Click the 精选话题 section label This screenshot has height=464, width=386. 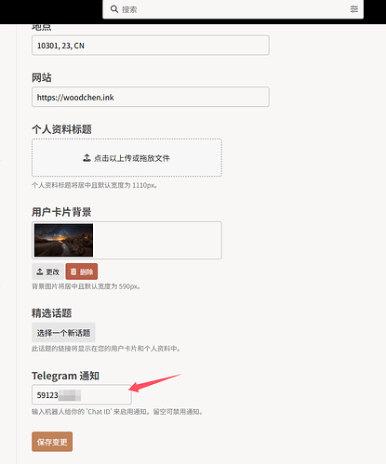(x=51, y=313)
